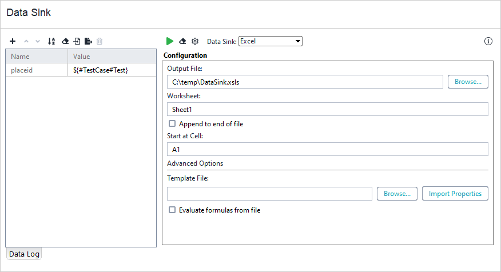Click the Advanced Options section label

pos(195,163)
